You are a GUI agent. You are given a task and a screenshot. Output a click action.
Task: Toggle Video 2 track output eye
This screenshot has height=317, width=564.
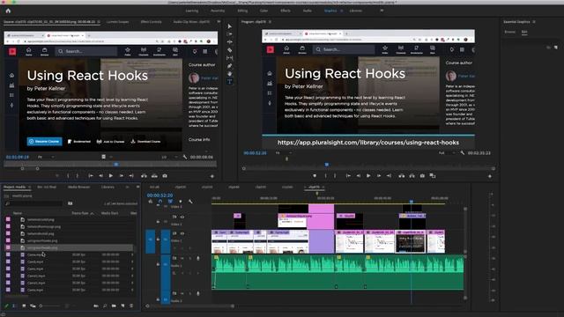tap(182, 217)
